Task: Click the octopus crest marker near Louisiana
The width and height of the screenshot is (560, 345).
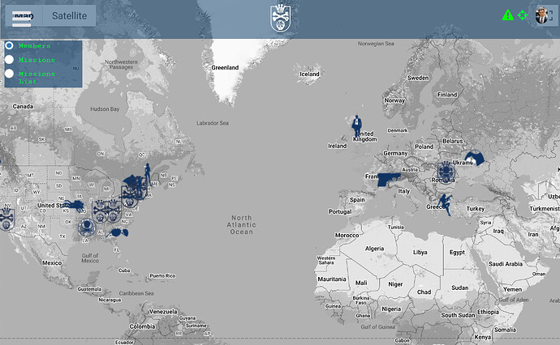Action: tap(87, 227)
